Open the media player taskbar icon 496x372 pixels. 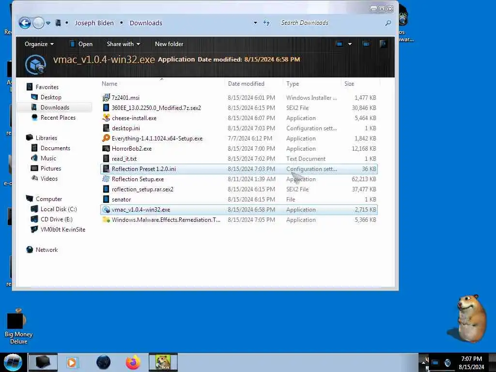pyautogui.click(x=72, y=362)
